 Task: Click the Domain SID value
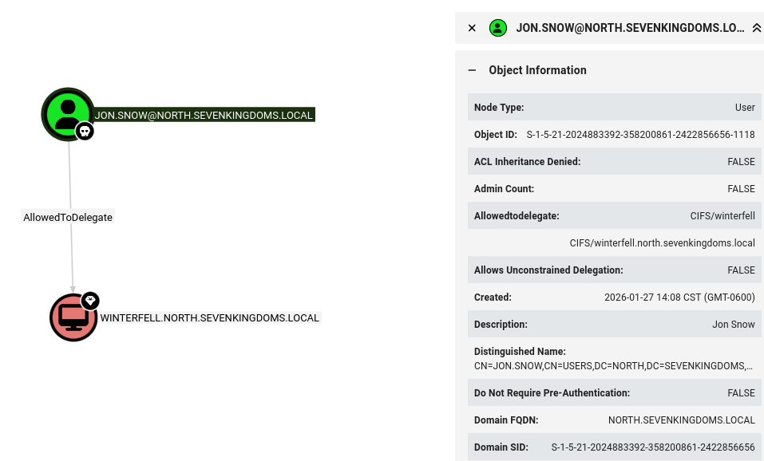(x=653, y=447)
